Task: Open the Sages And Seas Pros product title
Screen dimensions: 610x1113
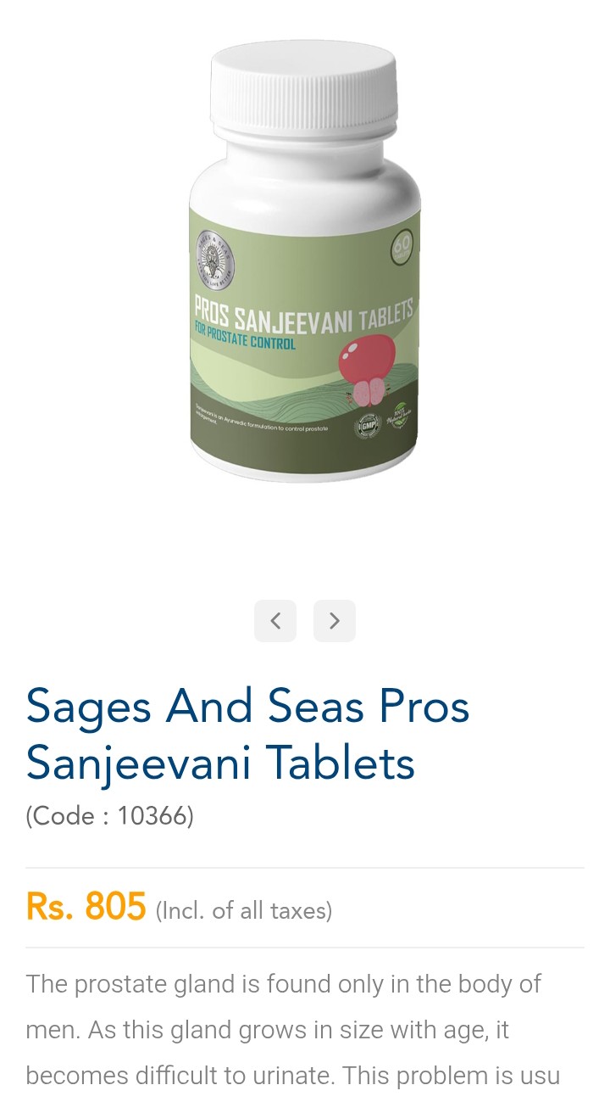Action: (247, 734)
